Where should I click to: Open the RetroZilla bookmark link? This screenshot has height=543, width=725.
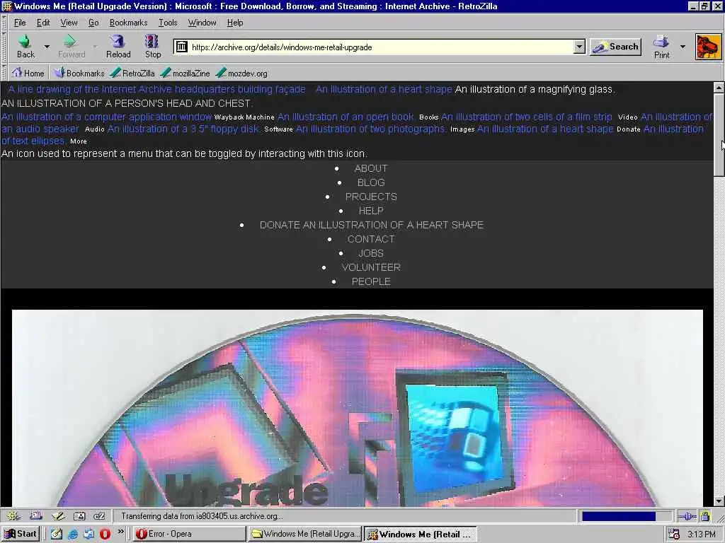click(x=132, y=73)
